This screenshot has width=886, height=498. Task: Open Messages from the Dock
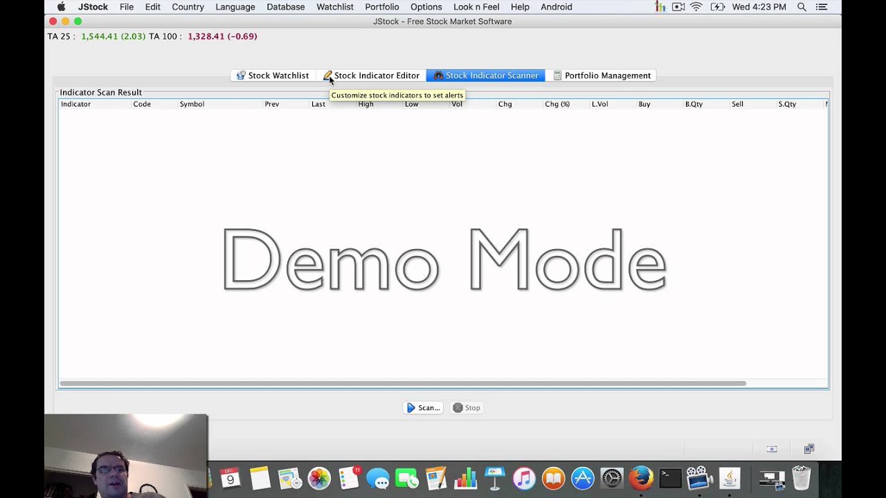click(378, 478)
